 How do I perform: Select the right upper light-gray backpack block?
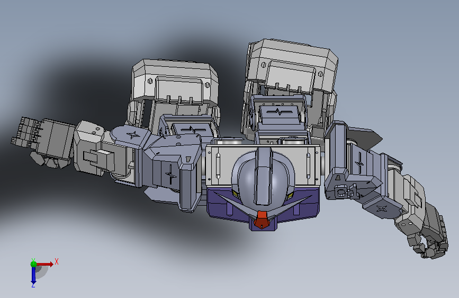tap(293, 66)
